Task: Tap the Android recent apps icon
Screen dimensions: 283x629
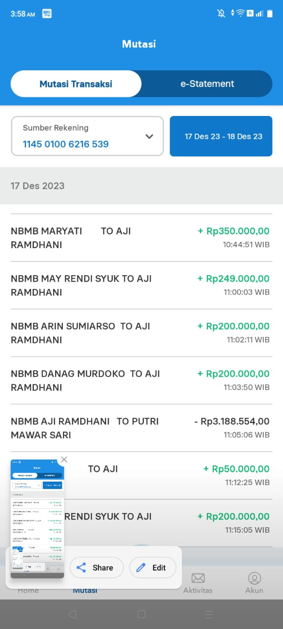Action: tap(209, 614)
